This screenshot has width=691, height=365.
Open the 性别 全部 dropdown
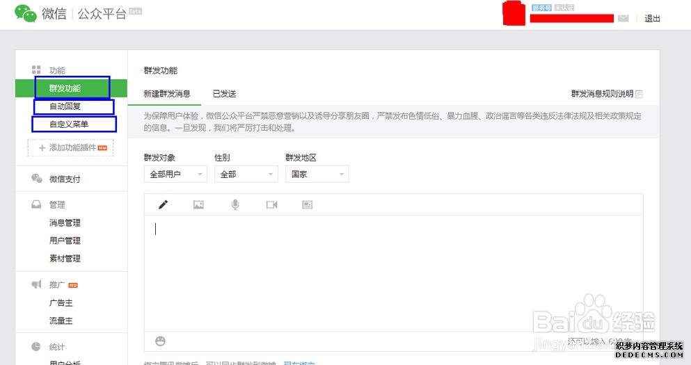coord(246,175)
